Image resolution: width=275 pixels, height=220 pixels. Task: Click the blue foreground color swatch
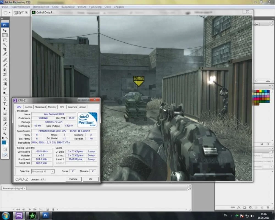pyautogui.click(x=4, y=142)
